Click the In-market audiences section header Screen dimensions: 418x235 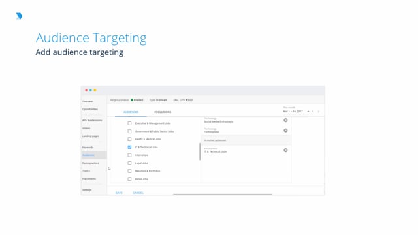tap(246, 140)
